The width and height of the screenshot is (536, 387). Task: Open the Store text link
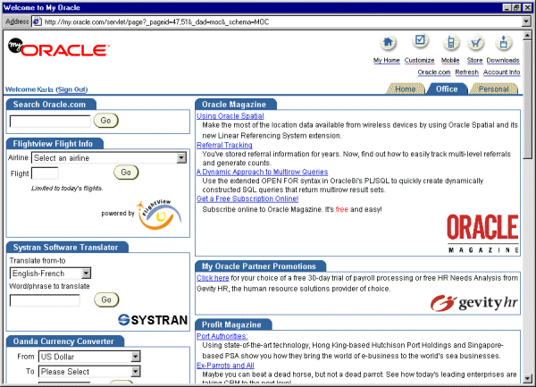[475, 61]
